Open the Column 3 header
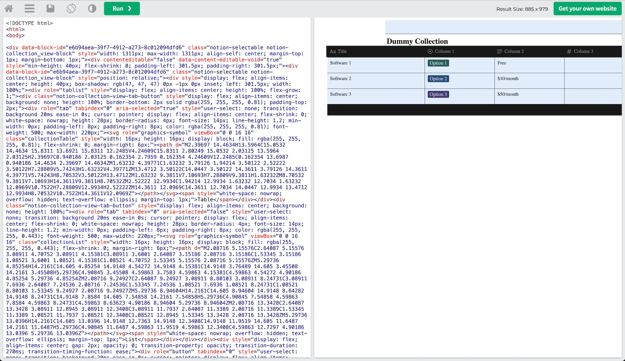The width and height of the screenshot is (625, 361). (x=583, y=51)
